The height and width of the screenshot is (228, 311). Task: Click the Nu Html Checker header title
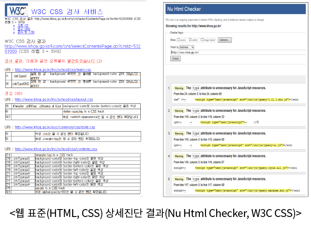[x=184, y=9]
